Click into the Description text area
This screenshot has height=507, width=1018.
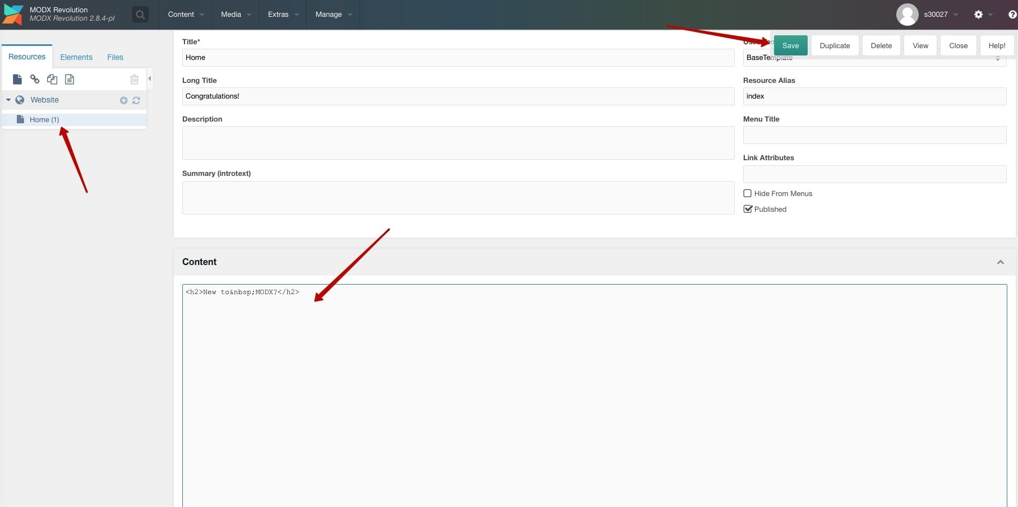pyautogui.click(x=458, y=143)
